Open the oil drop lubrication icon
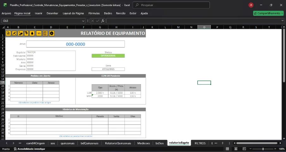The width and height of the screenshot is (286, 152). 32,33
